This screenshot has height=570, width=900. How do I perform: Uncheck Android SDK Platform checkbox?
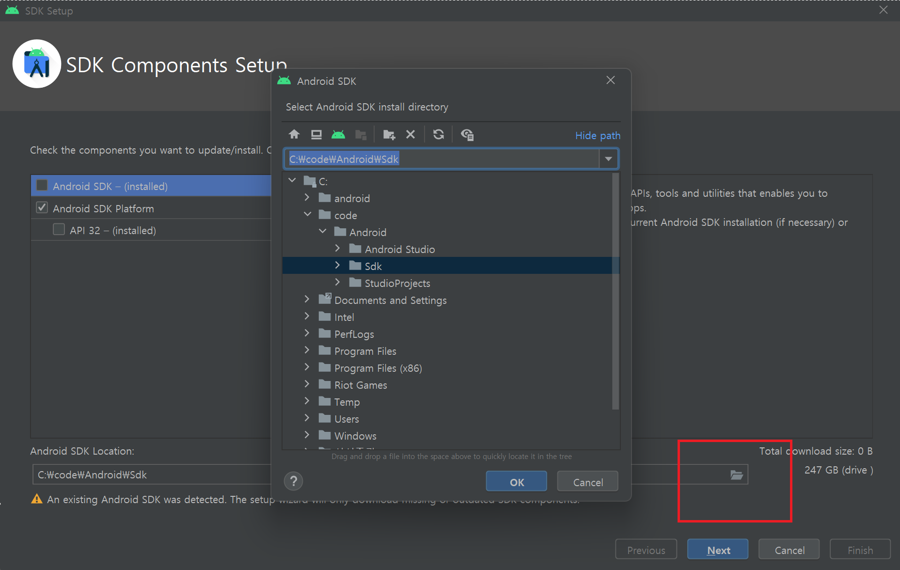42,207
